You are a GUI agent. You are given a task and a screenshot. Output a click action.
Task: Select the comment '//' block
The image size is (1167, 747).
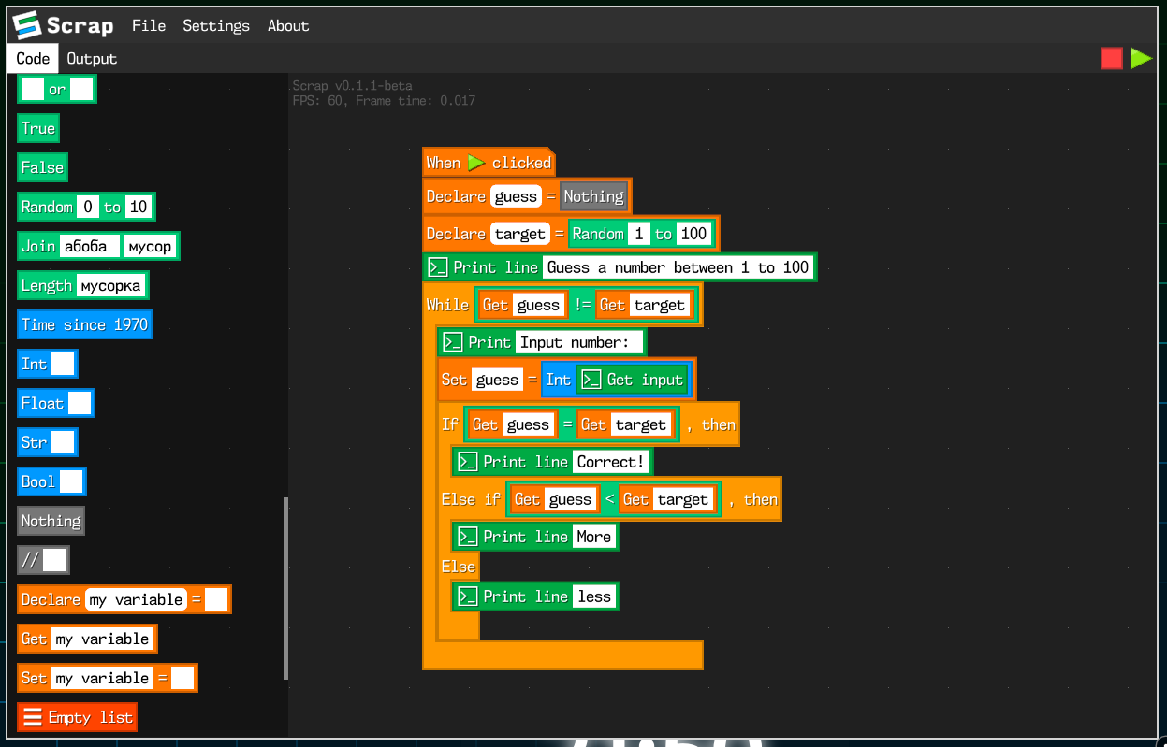click(30, 560)
